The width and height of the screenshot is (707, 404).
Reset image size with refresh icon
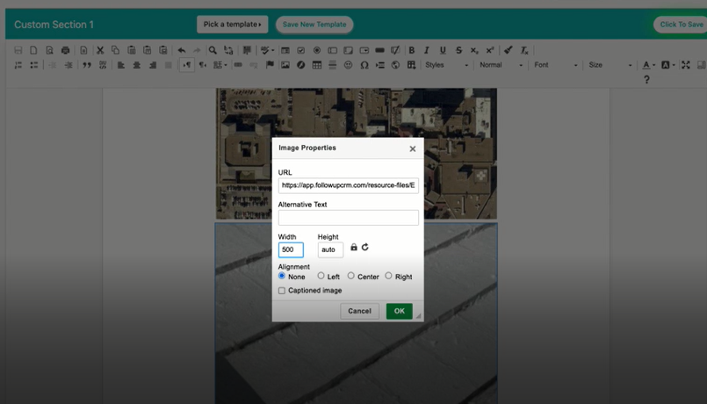pos(365,247)
